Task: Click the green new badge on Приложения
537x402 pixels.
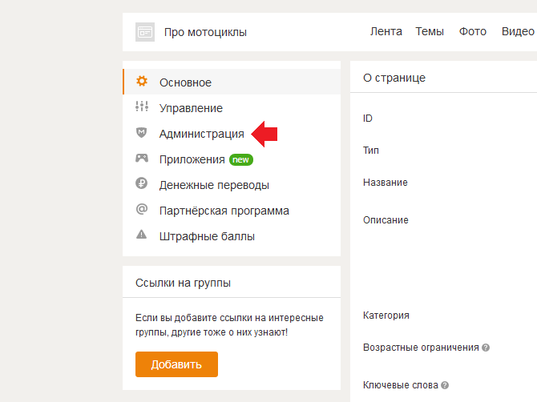Action: click(241, 160)
